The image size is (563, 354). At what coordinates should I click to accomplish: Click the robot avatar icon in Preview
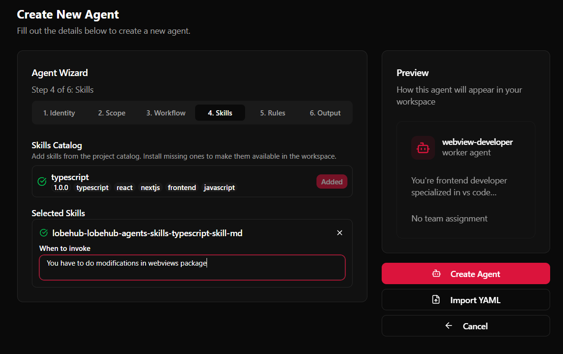coord(423,148)
